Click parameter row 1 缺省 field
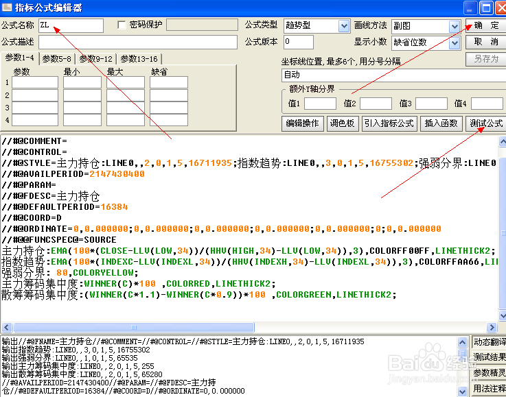 click(169, 82)
